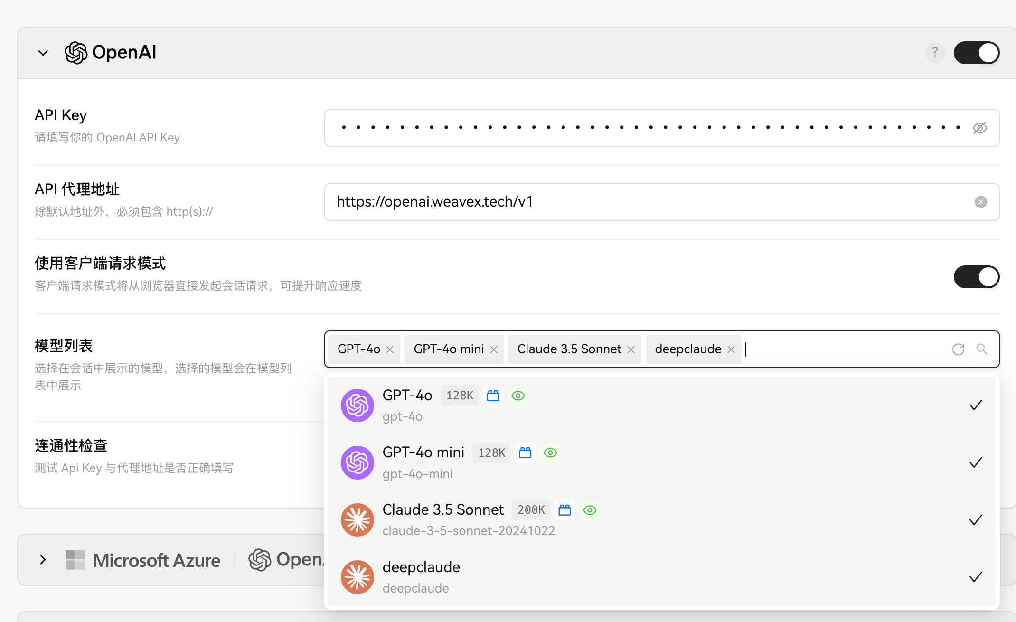Viewport: 1016px width, 622px height.
Task: Select Claude 3.5 Sonnet dropdown option
Action: [662, 519]
